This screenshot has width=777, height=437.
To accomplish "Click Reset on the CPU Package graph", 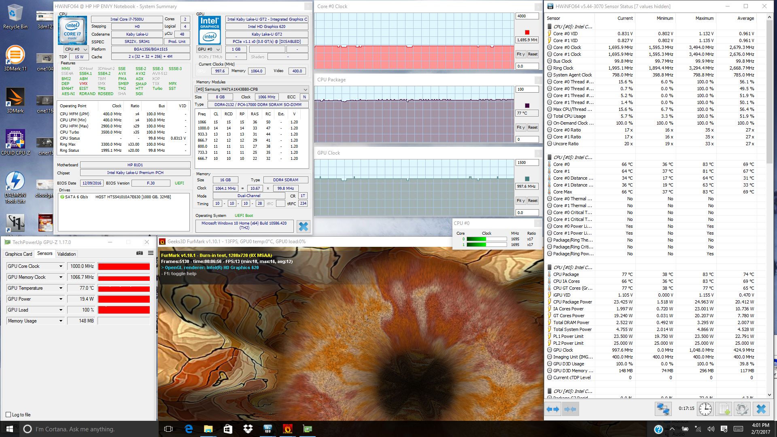I will (x=533, y=127).
